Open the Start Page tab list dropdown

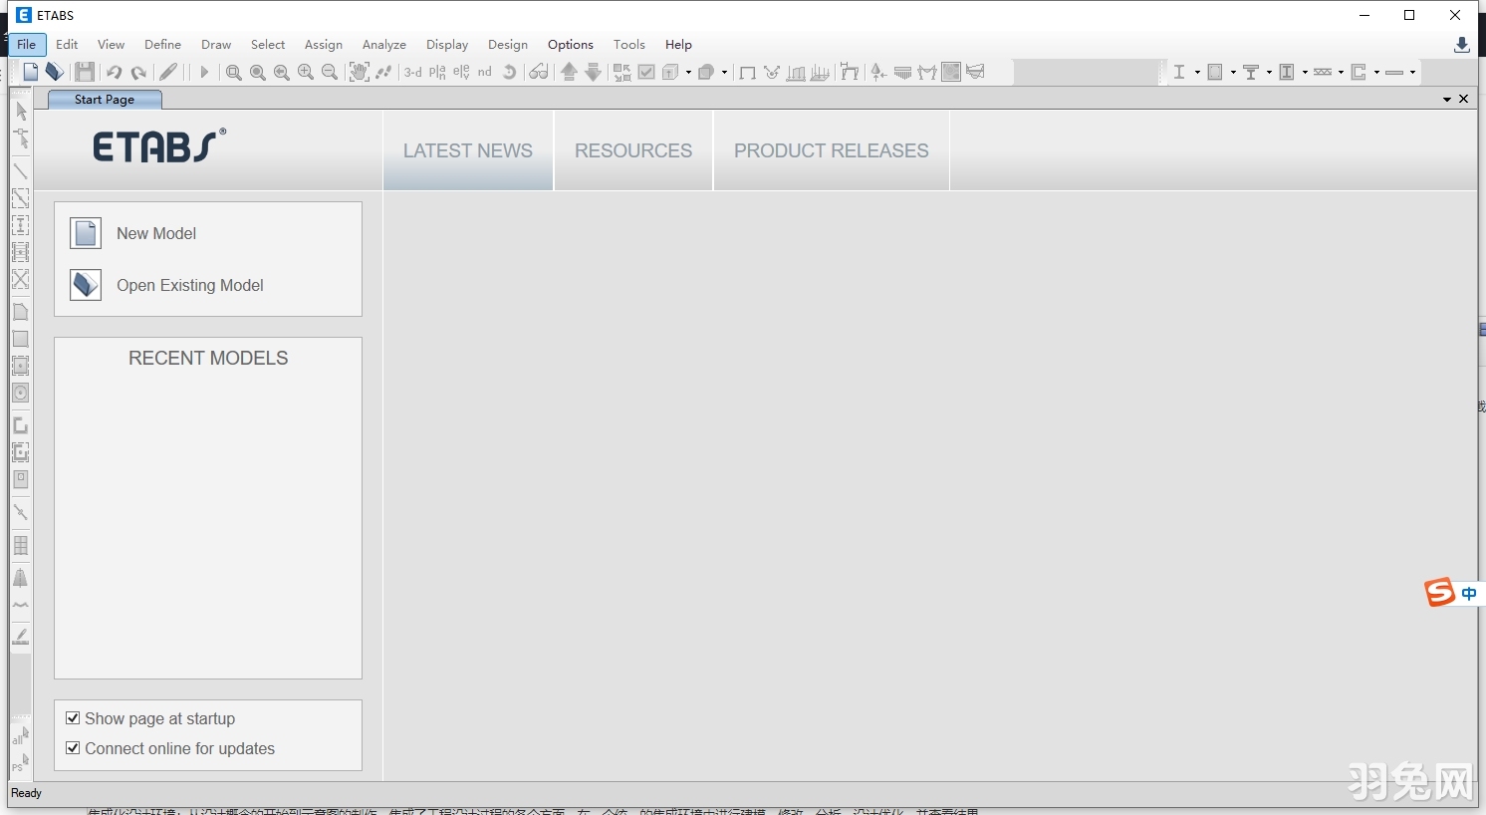1446,100
